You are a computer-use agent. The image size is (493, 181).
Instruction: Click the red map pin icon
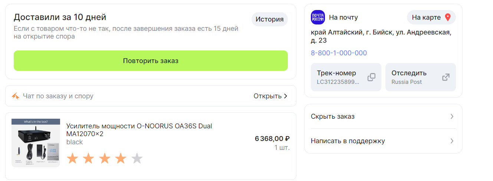(448, 17)
